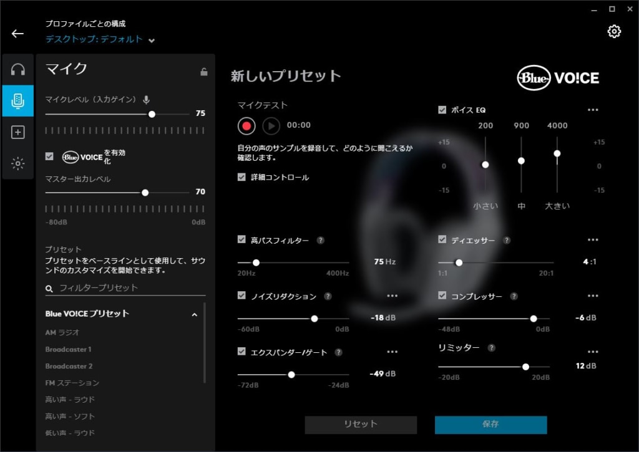Screen dimensions: 639x452
Task: Click the リセット button
Action: [361, 425]
